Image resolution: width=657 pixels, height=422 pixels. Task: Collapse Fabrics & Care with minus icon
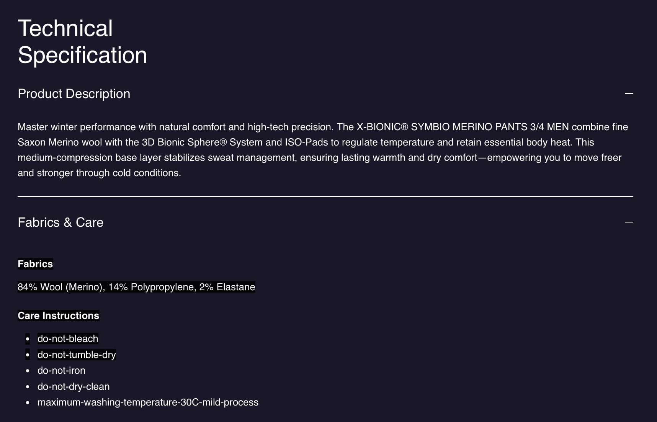click(629, 222)
